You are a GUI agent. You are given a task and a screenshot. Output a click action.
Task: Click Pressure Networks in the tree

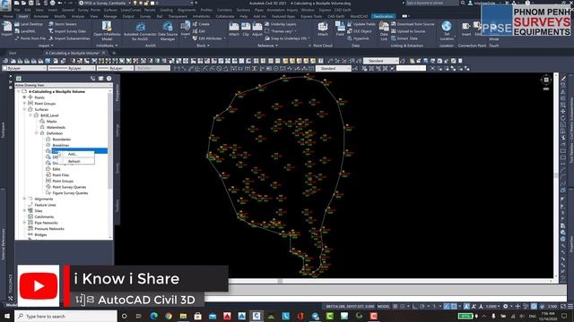tap(49, 229)
